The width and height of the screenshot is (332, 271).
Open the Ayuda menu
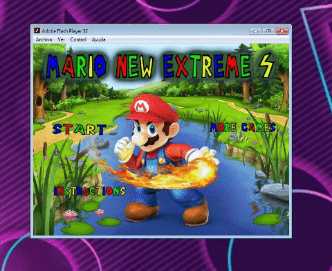[98, 39]
